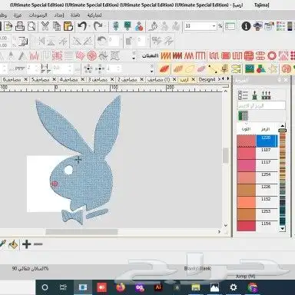Select thread color swatch 1154
Image resolution: width=295 pixels, height=295 pixels.
[246, 226]
